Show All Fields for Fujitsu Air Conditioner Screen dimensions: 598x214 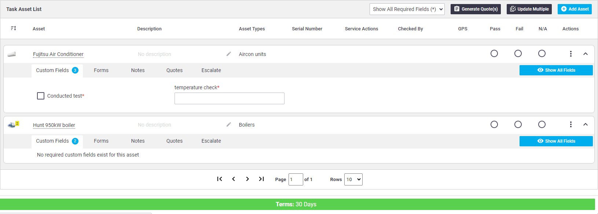click(x=556, y=70)
